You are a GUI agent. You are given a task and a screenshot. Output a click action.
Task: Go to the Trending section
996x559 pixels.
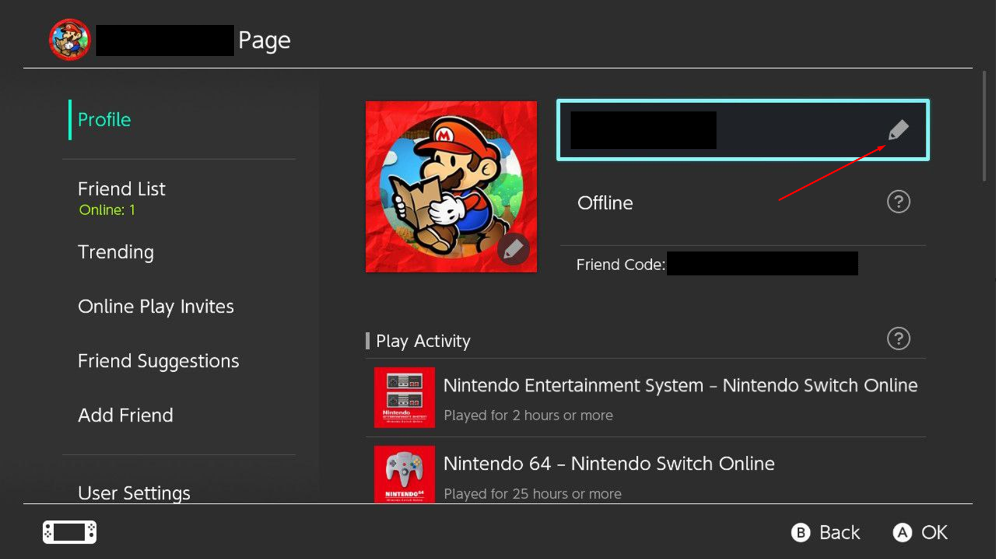click(x=116, y=252)
